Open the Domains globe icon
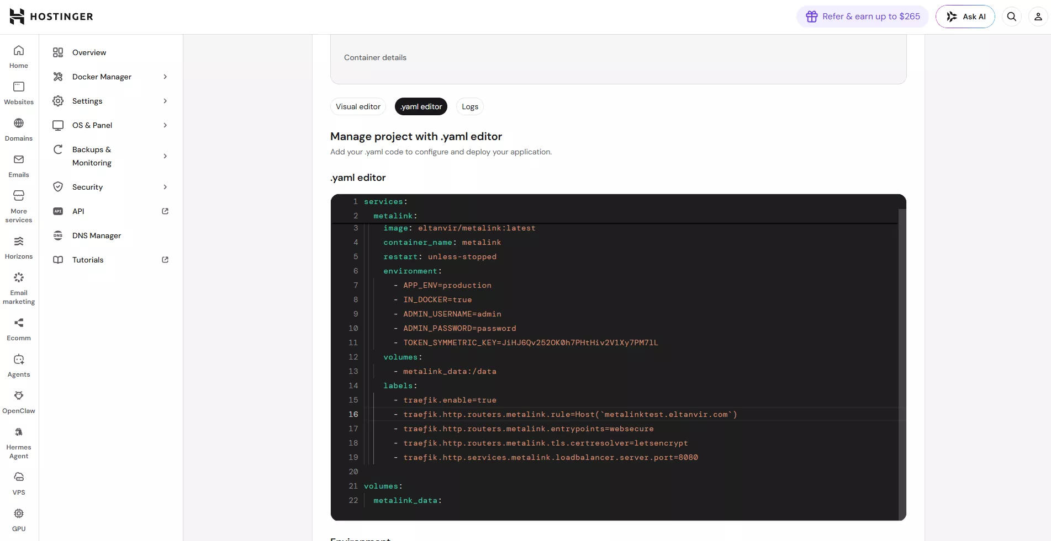The image size is (1051, 541). pos(19,123)
